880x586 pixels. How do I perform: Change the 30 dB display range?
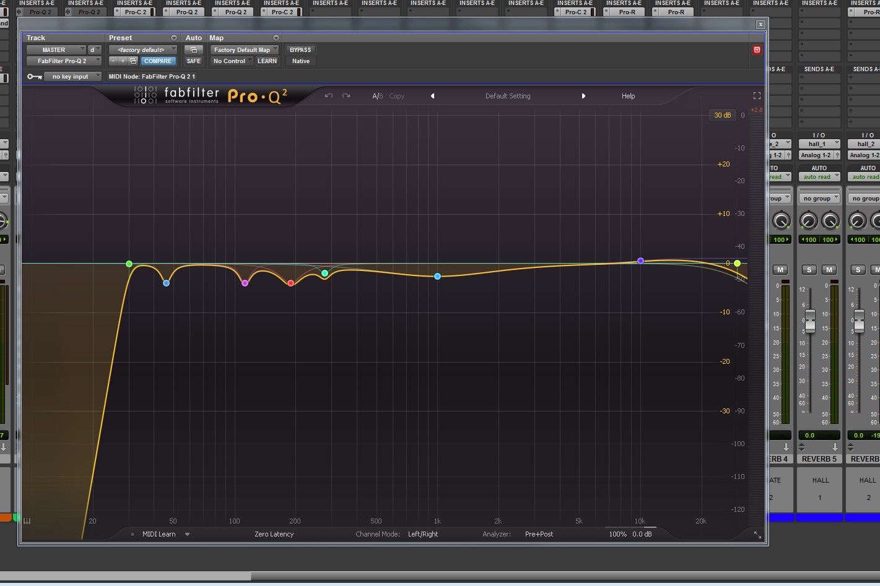[722, 115]
